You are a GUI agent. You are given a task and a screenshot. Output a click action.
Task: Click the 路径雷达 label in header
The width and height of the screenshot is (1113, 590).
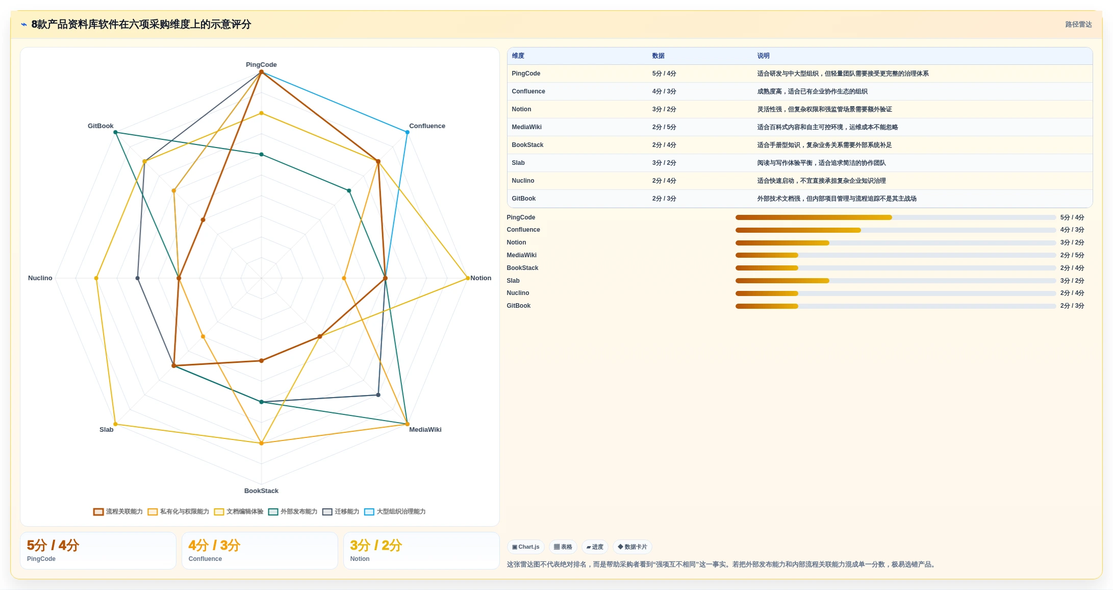click(x=1078, y=24)
